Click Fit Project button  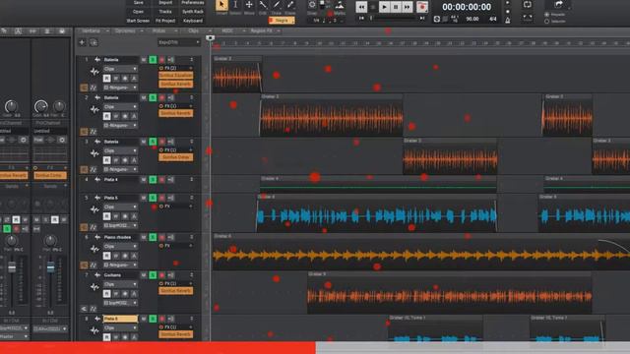point(165,21)
